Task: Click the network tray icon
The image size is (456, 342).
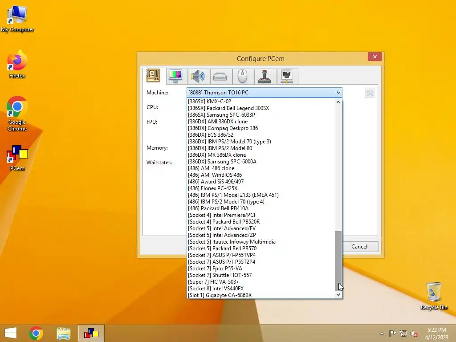Action: tap(403, 333)
